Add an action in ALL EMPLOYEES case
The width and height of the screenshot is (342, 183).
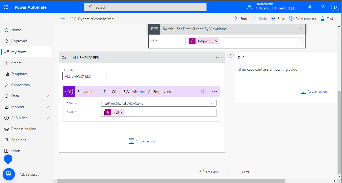142,141
